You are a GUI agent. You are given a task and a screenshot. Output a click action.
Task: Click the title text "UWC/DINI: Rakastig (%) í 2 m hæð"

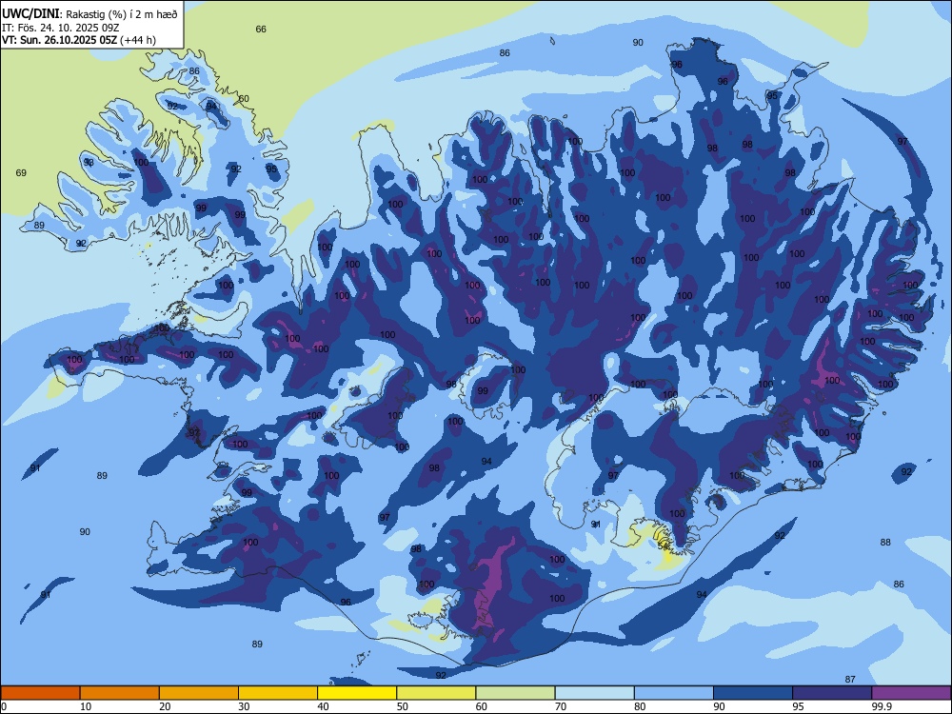(89, 14)
